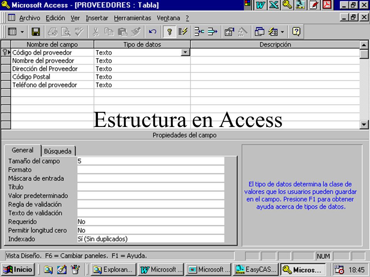Image resolution: width=370 pixels, height=277 pixels.
Task: Click the table View icon
Action: (x=12, y=32)
